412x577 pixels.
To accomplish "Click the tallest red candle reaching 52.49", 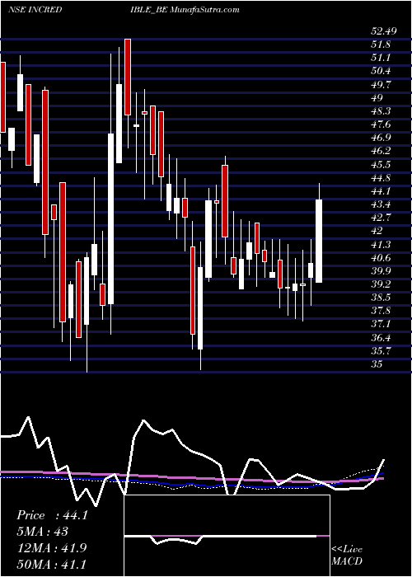I will [x=128, y=77].
